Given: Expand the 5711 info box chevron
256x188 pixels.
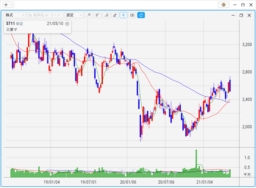Looking at the screenshot, I should (x=67, y=24).
